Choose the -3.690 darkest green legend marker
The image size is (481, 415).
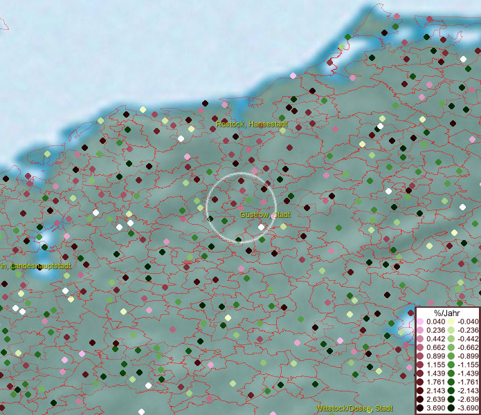coord(451,409)
